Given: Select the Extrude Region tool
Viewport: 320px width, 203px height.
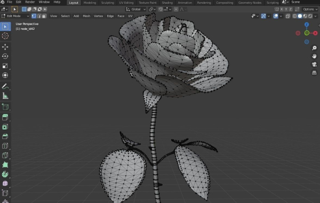Looking at the screenshot, I should tap(5, 118).
